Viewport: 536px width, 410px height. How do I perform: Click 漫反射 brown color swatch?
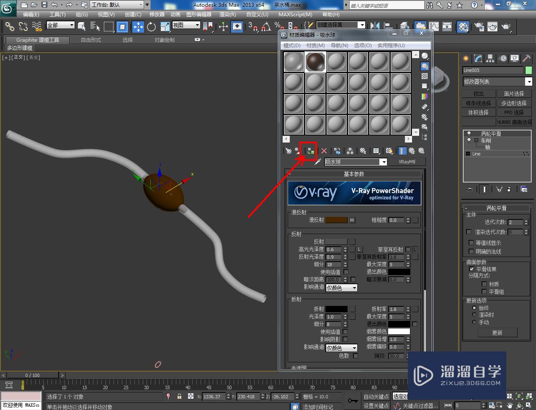tap(336, 220)
